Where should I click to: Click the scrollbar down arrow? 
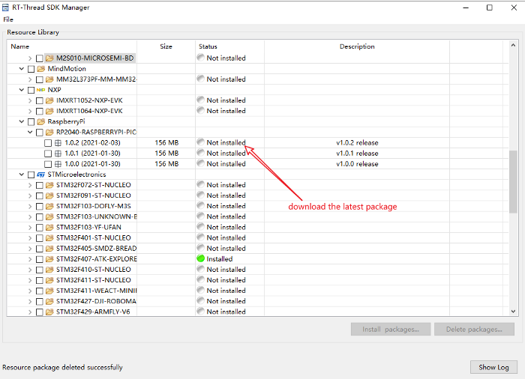pos(513,312)
